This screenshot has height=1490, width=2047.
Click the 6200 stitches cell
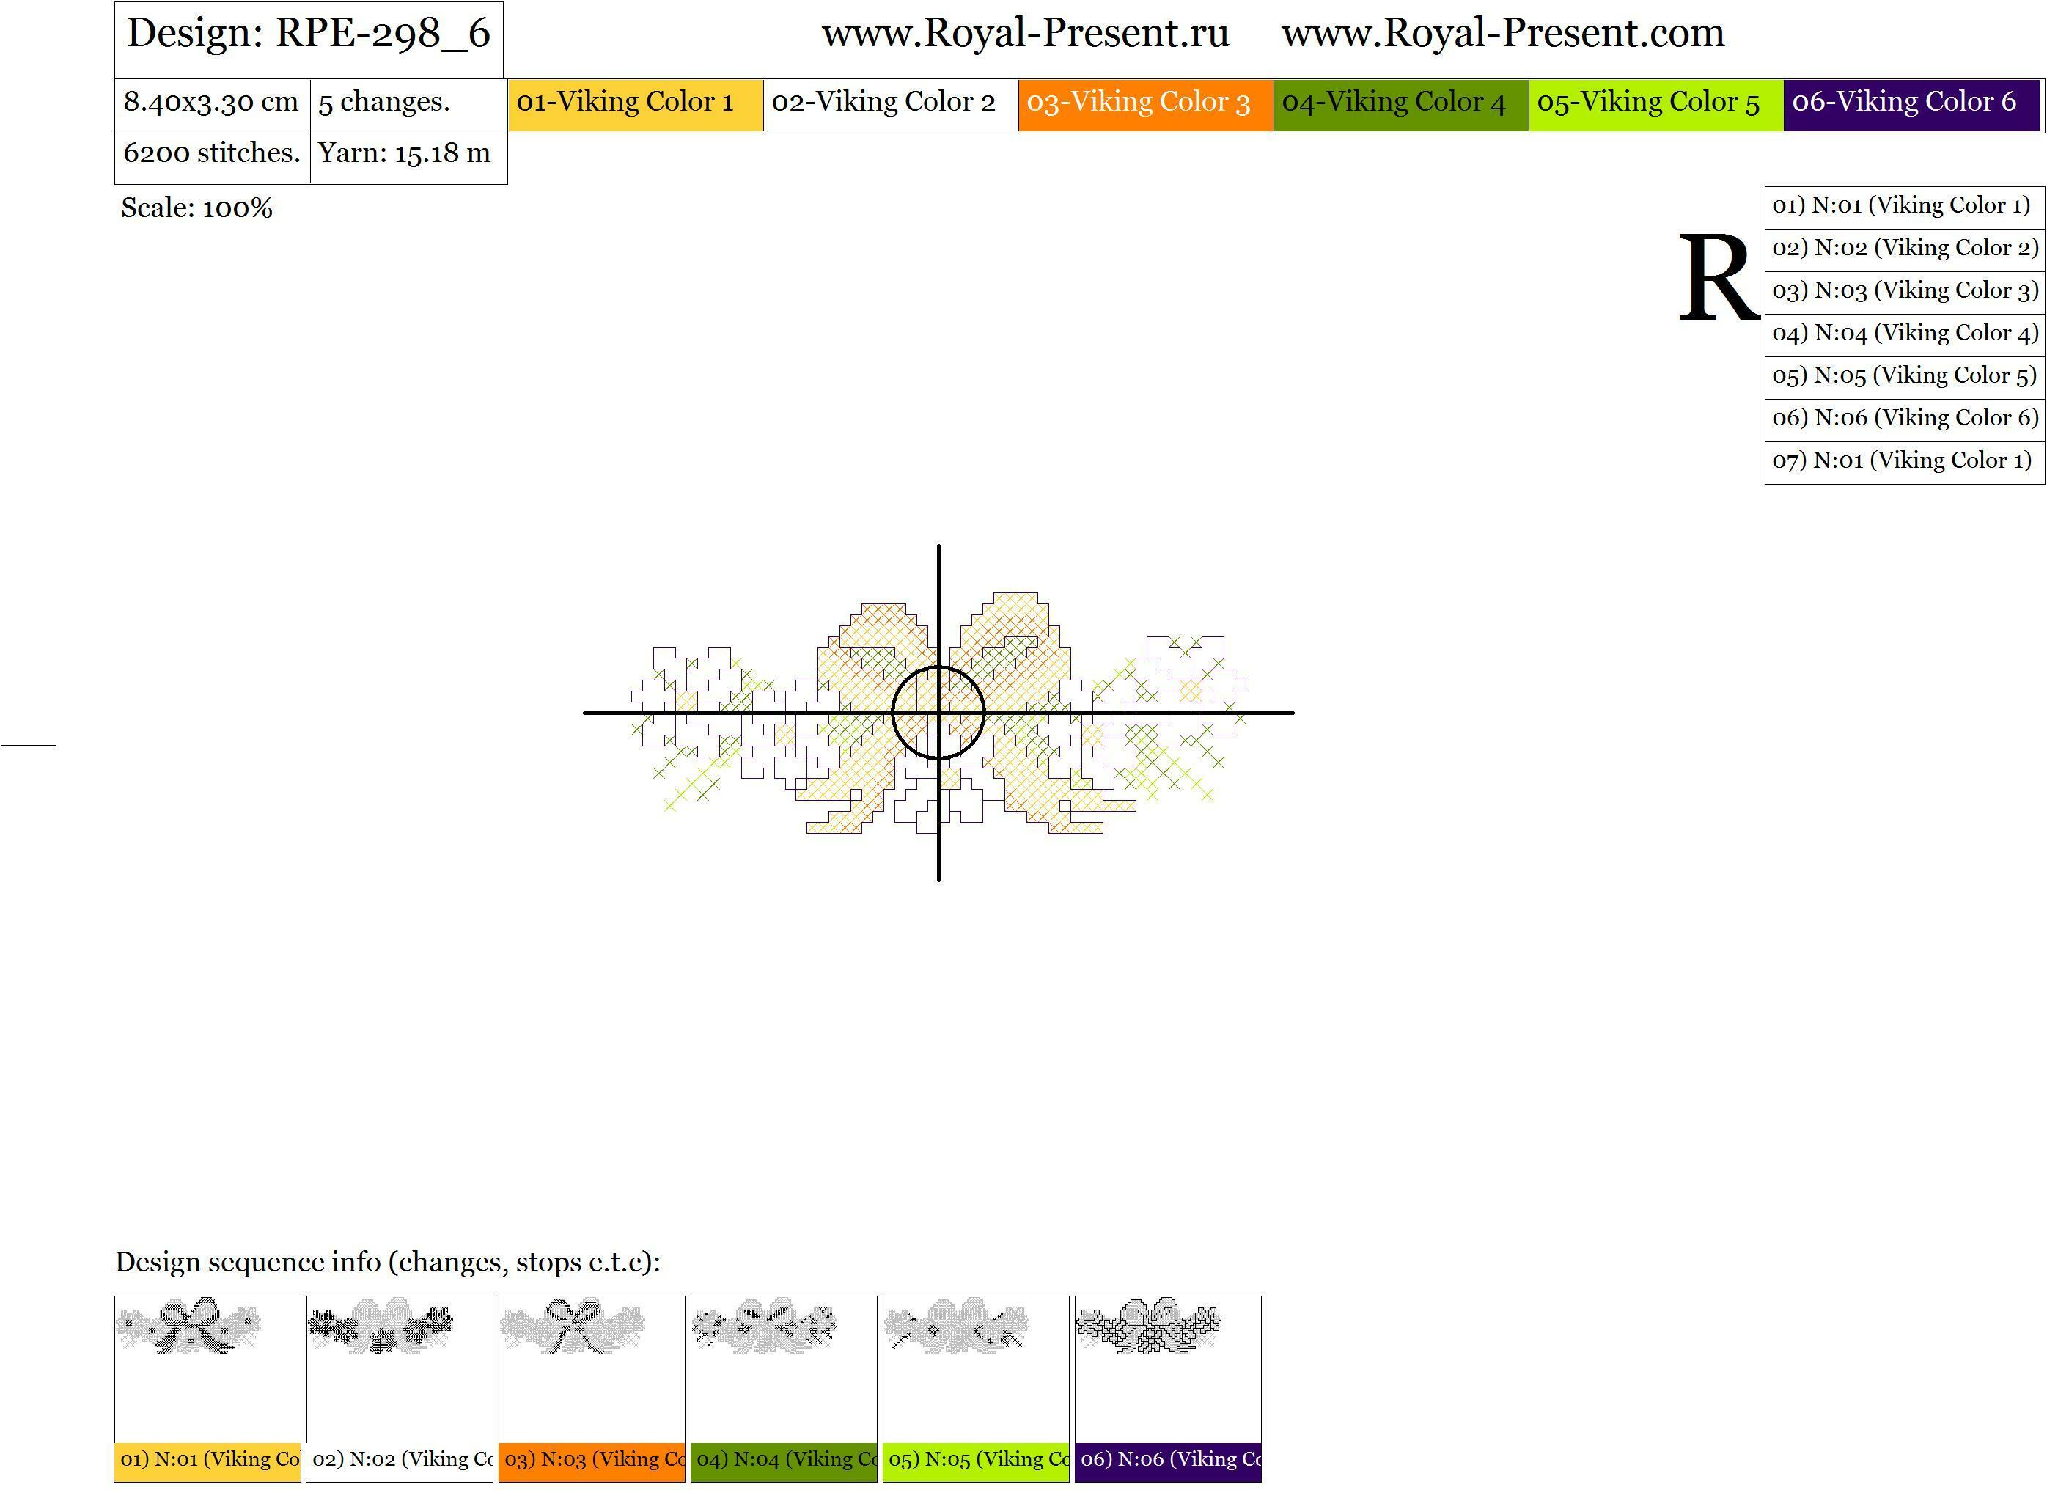(x=212, y=157)
